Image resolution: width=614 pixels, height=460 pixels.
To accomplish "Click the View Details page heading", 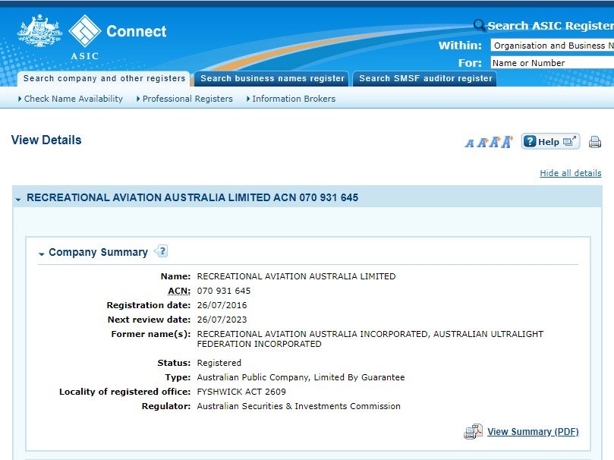I will (x=46, y=140).
